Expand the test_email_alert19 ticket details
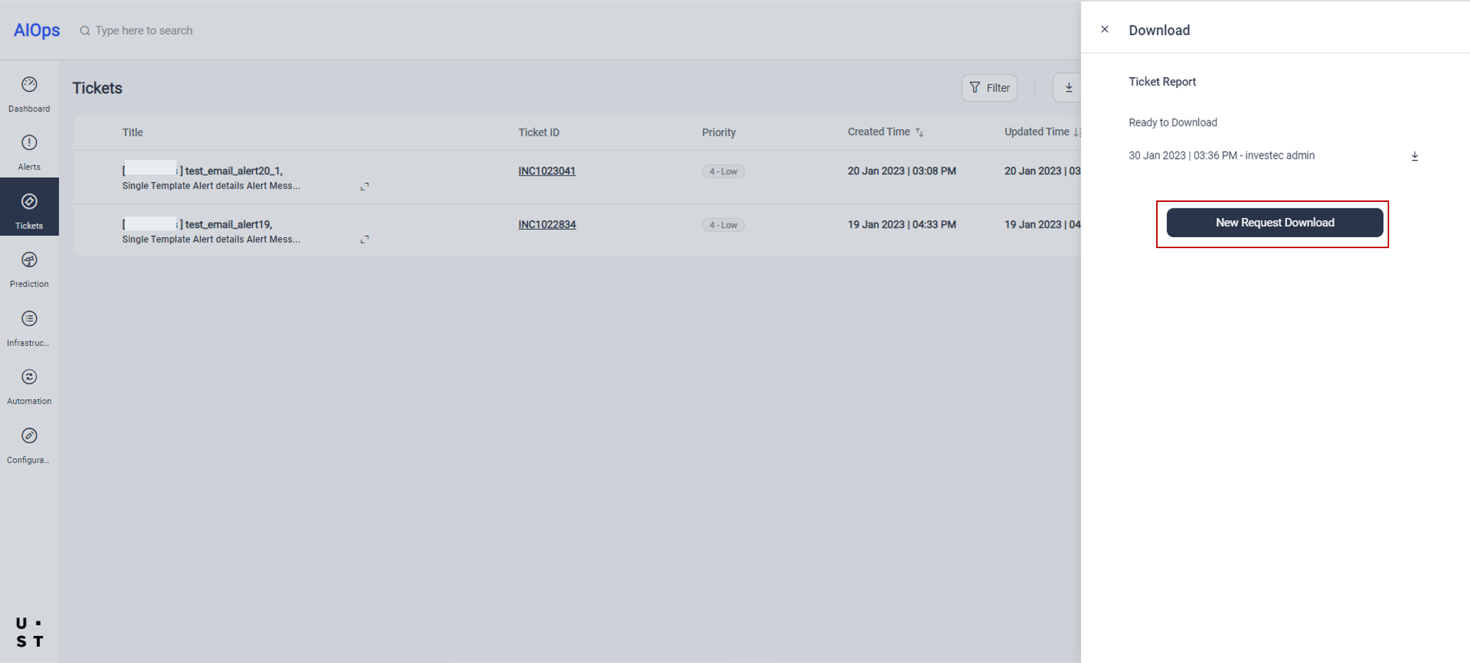The width and height of the screenshot is (1470, 663). (x=365, y=240)
